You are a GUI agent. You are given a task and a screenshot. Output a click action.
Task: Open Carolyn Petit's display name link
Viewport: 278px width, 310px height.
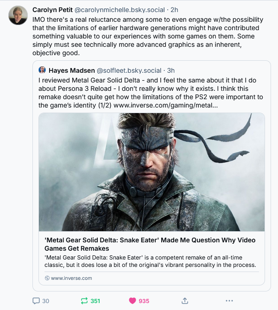pyautogui.click(x=52, y=10)
